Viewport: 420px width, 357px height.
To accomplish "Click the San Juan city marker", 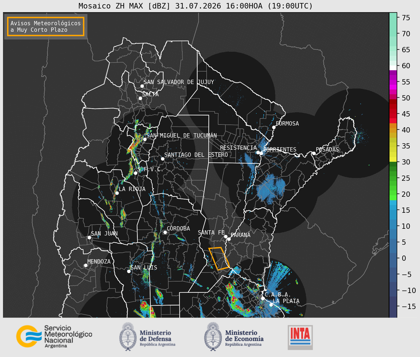I will click(89, 237).
